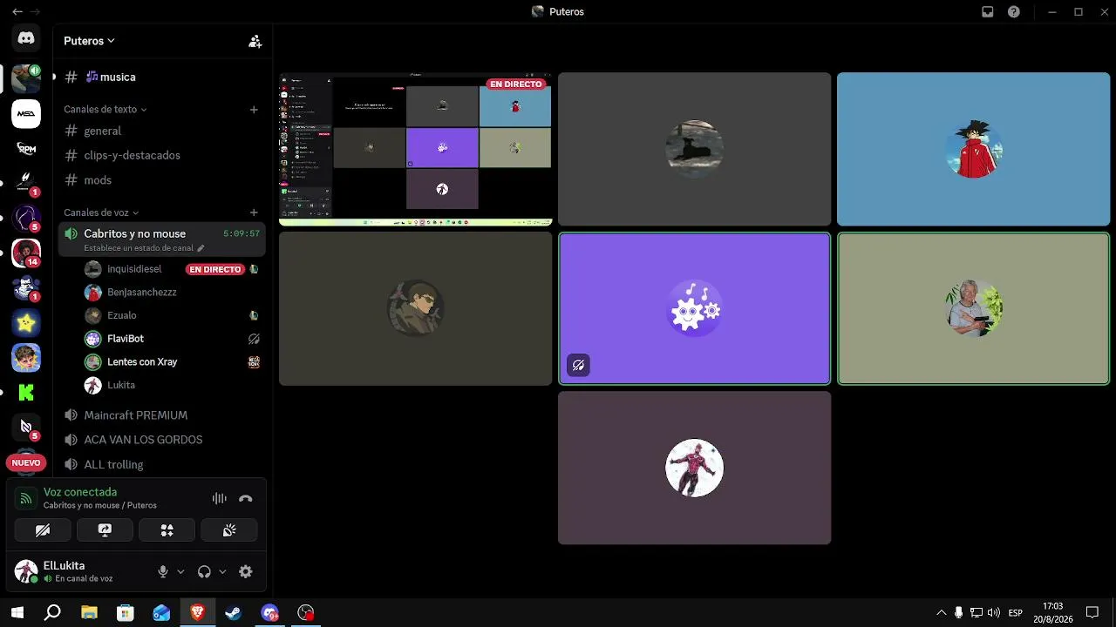The width and height of the screenshot is (1116, 627).
Task: Open the Discord inbox
Action: (x=987, y=12)
